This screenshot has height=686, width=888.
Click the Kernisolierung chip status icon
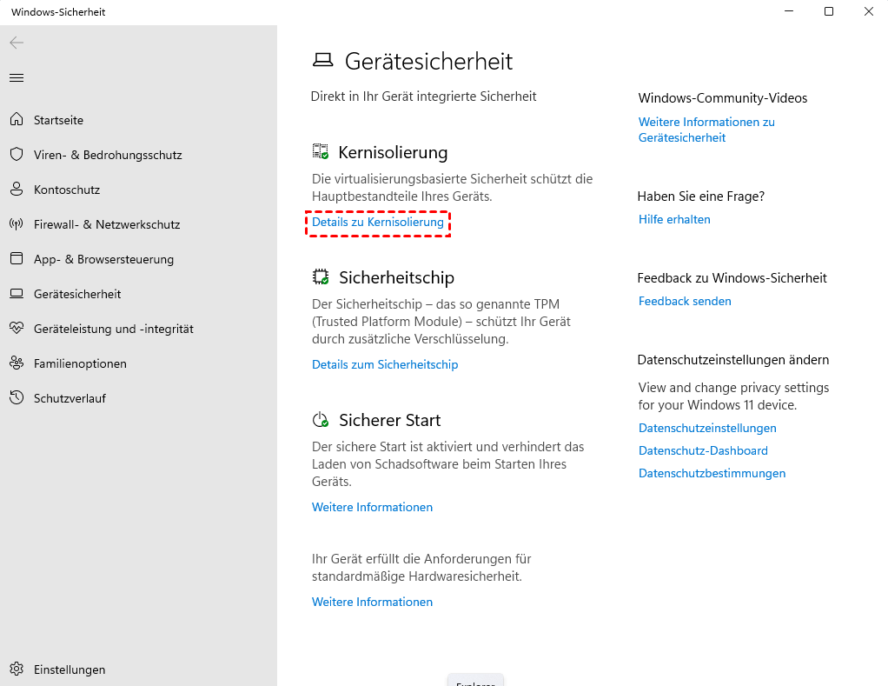tap(321, 151)
